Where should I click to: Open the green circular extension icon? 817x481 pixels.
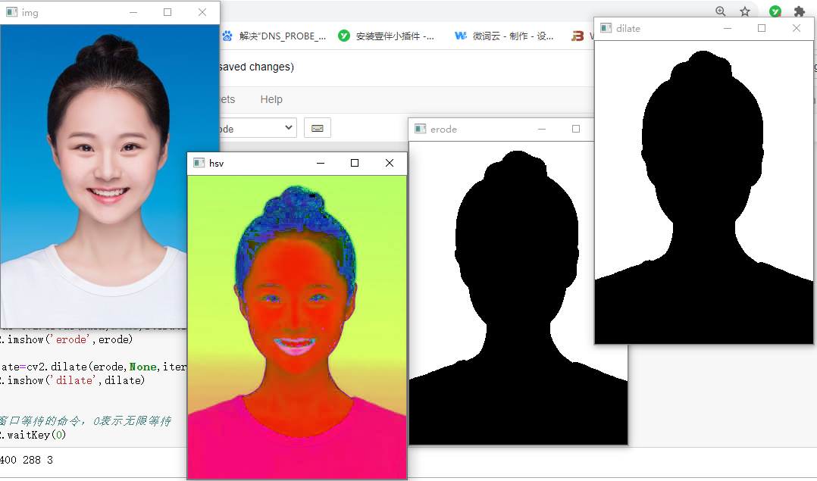(x=775, y=11)
